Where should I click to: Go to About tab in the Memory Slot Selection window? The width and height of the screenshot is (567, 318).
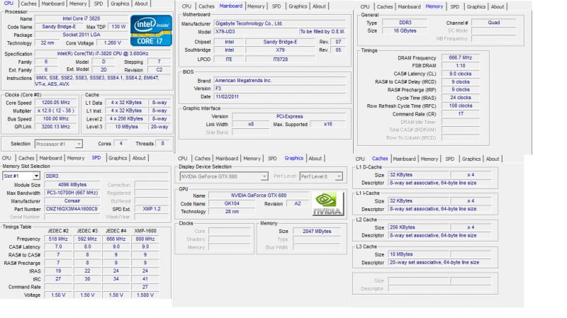139,158
